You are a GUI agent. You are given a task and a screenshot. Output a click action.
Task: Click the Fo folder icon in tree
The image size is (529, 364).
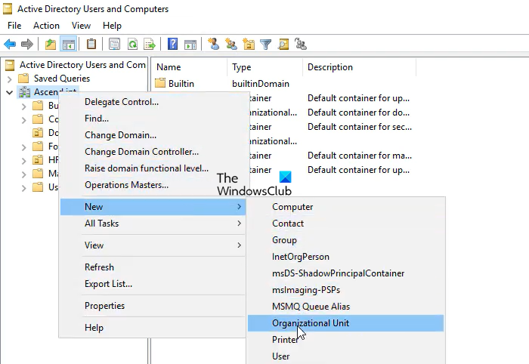tap(38, 147)
